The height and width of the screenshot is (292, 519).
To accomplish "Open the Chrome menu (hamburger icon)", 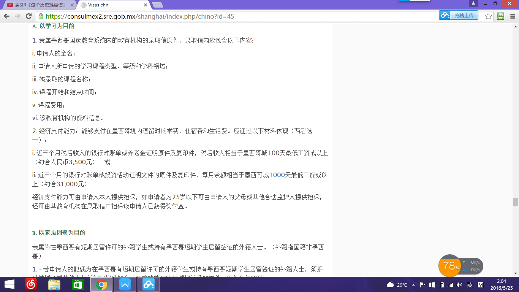I will pos(512,16).
